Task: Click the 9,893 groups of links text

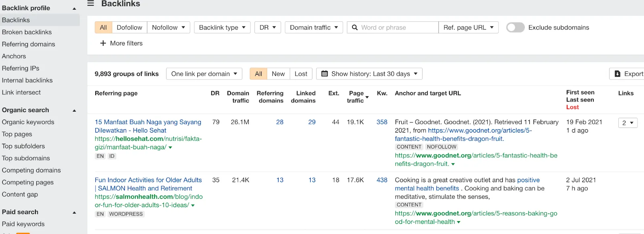Action: click(127, 74)
